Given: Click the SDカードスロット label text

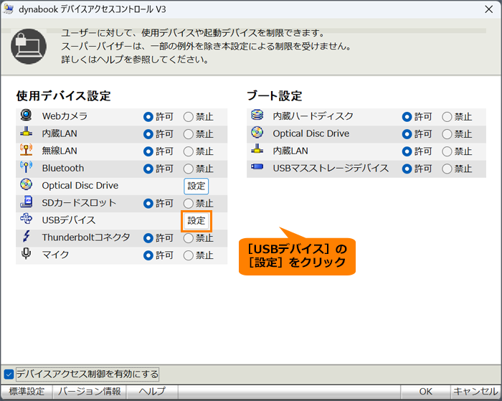Looking at the screenshot, I should coord(79,203).
